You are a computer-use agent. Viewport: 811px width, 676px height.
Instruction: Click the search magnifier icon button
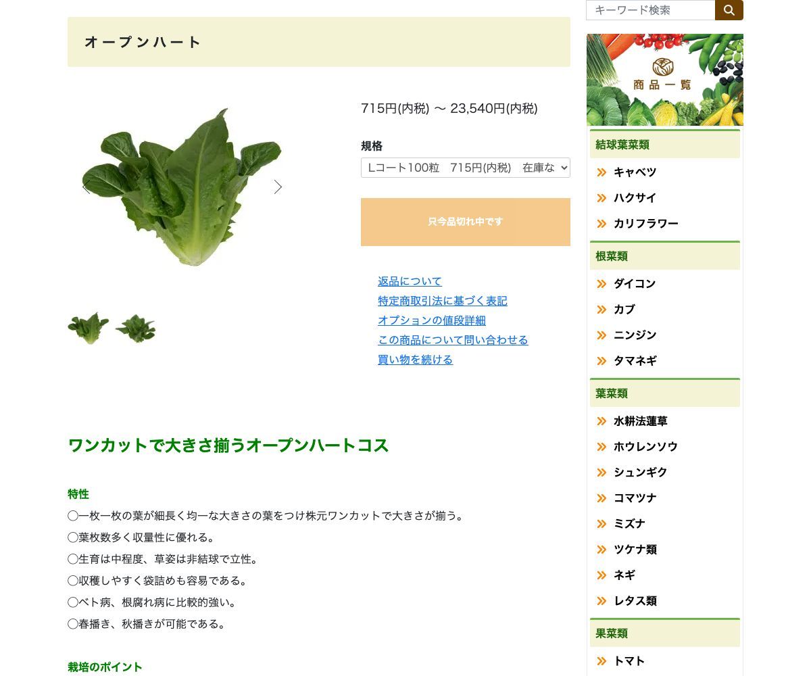[729, 10]
